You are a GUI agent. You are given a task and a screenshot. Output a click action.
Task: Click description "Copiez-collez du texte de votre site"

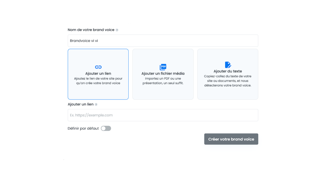(x=228, y=81)
